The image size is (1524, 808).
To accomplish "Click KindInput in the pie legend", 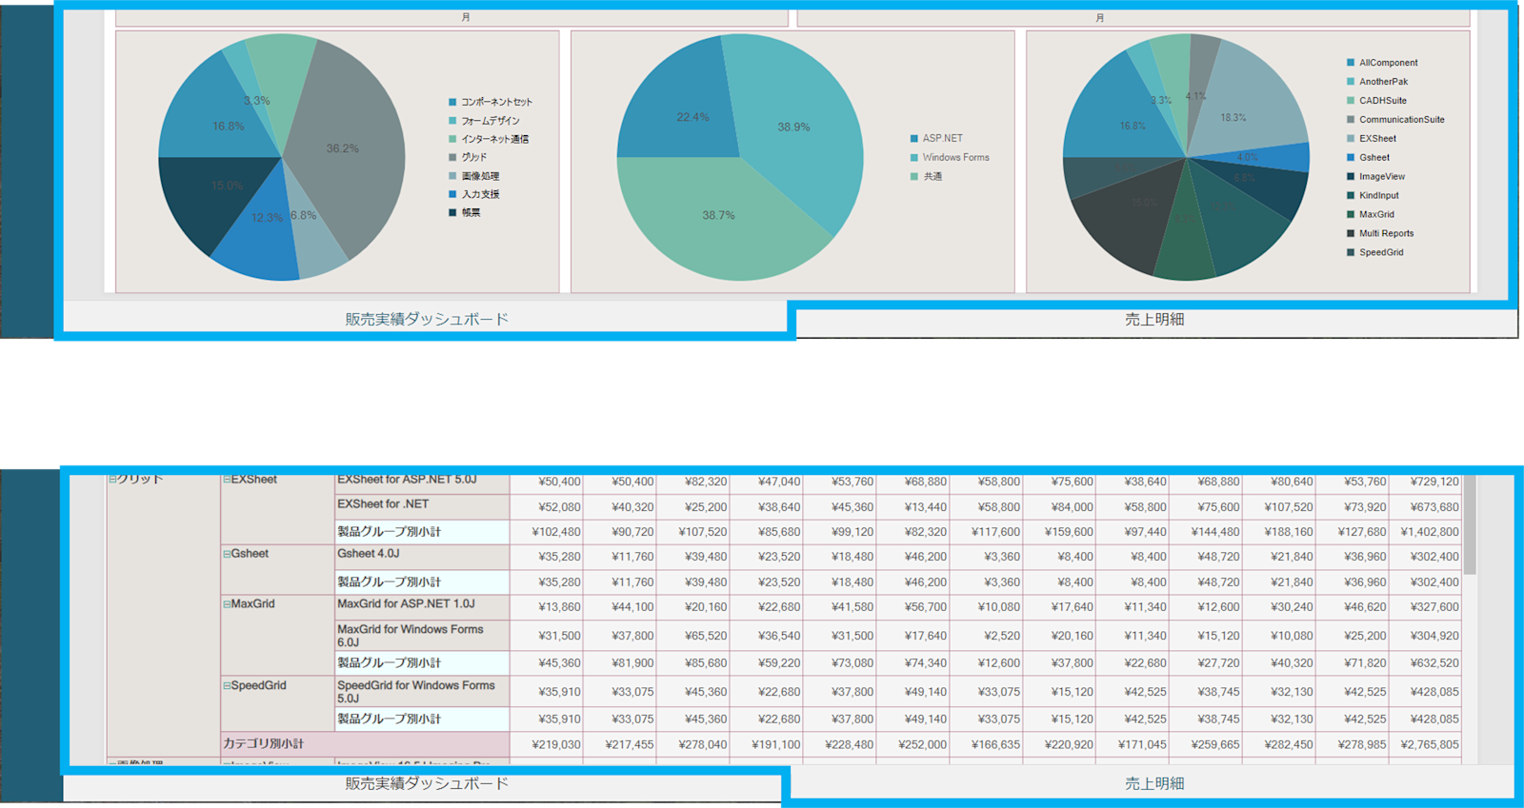I will 1373,196.
